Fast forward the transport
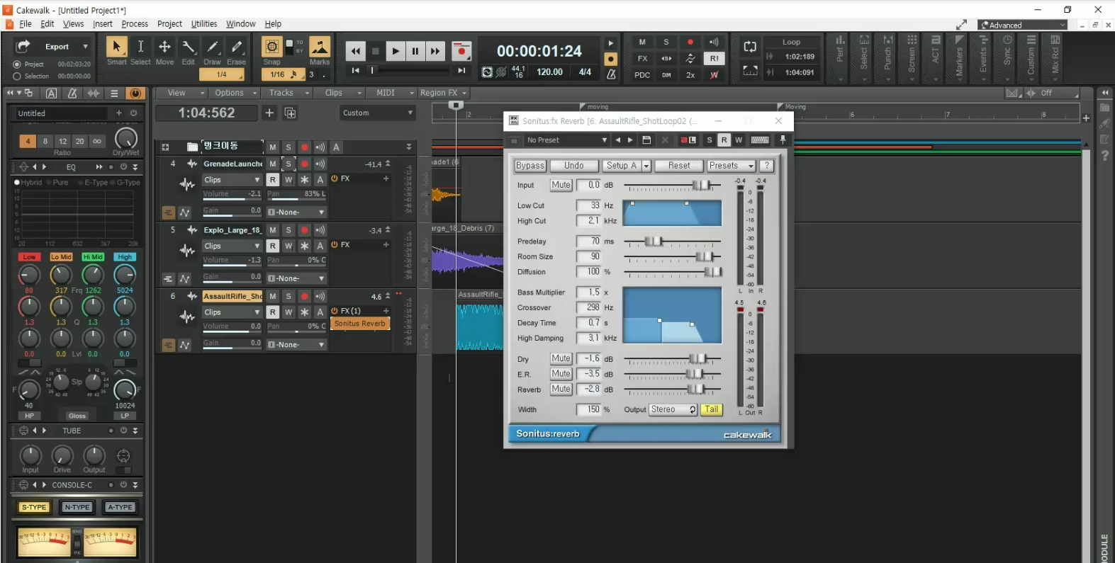Viewport: 1115px width, 563px height. click(x=435, y=51)
